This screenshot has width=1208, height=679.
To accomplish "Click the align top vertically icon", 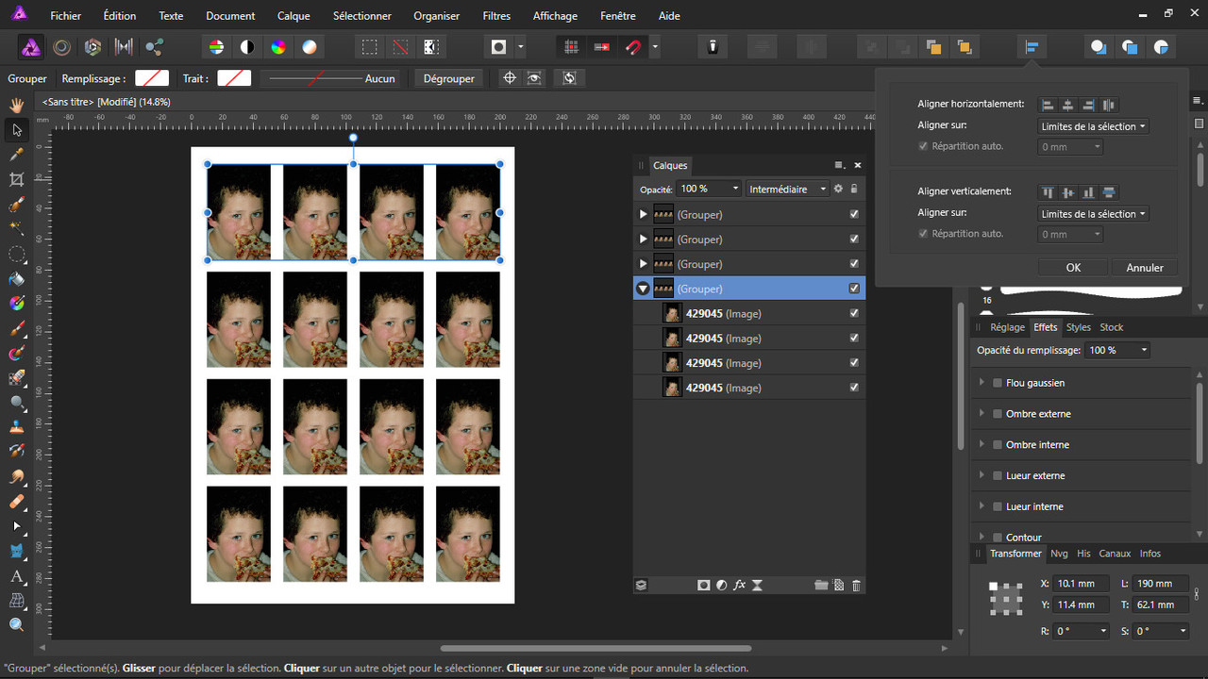I will pos(1048,192).
